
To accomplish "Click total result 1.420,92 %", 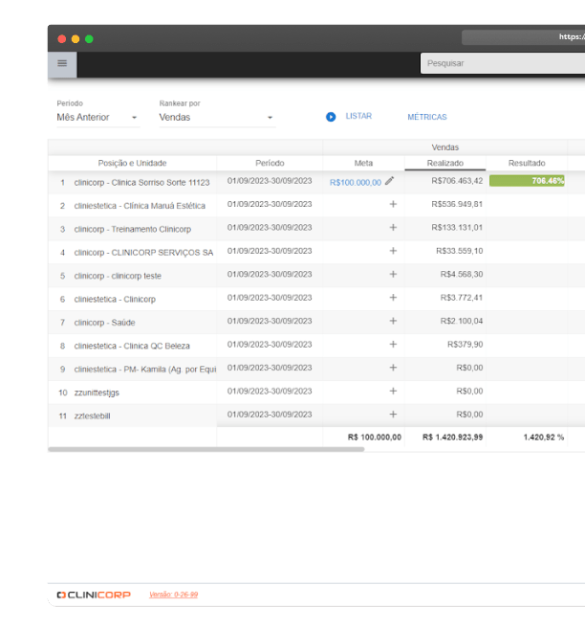I will [543, 438].
